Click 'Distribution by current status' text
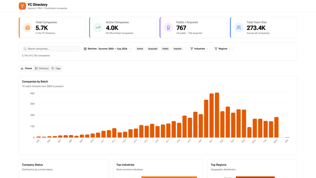 pos(37,170)
